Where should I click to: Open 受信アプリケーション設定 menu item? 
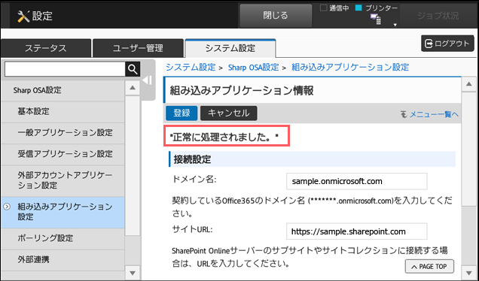[63, 154]
